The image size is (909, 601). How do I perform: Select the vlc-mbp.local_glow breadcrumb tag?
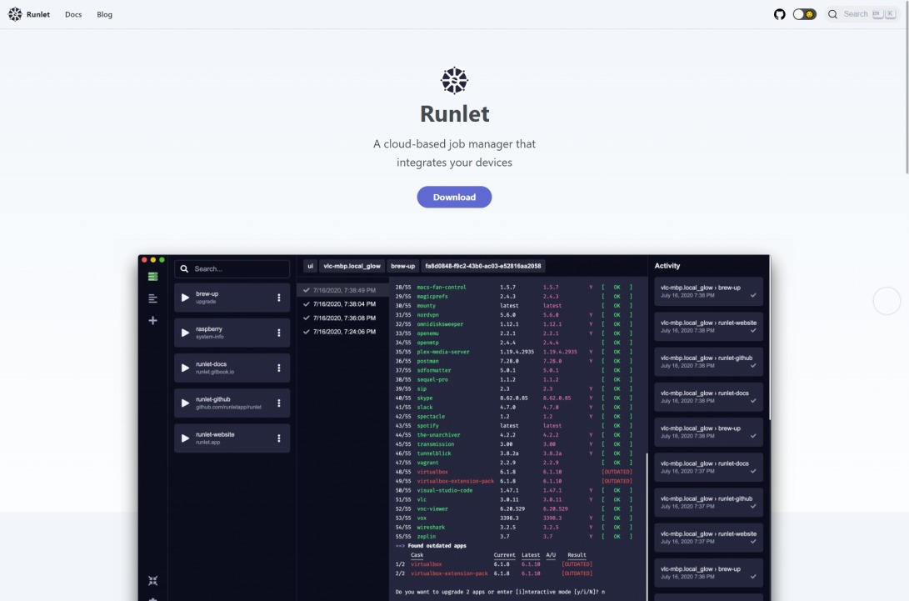click(x=352, y=266)
